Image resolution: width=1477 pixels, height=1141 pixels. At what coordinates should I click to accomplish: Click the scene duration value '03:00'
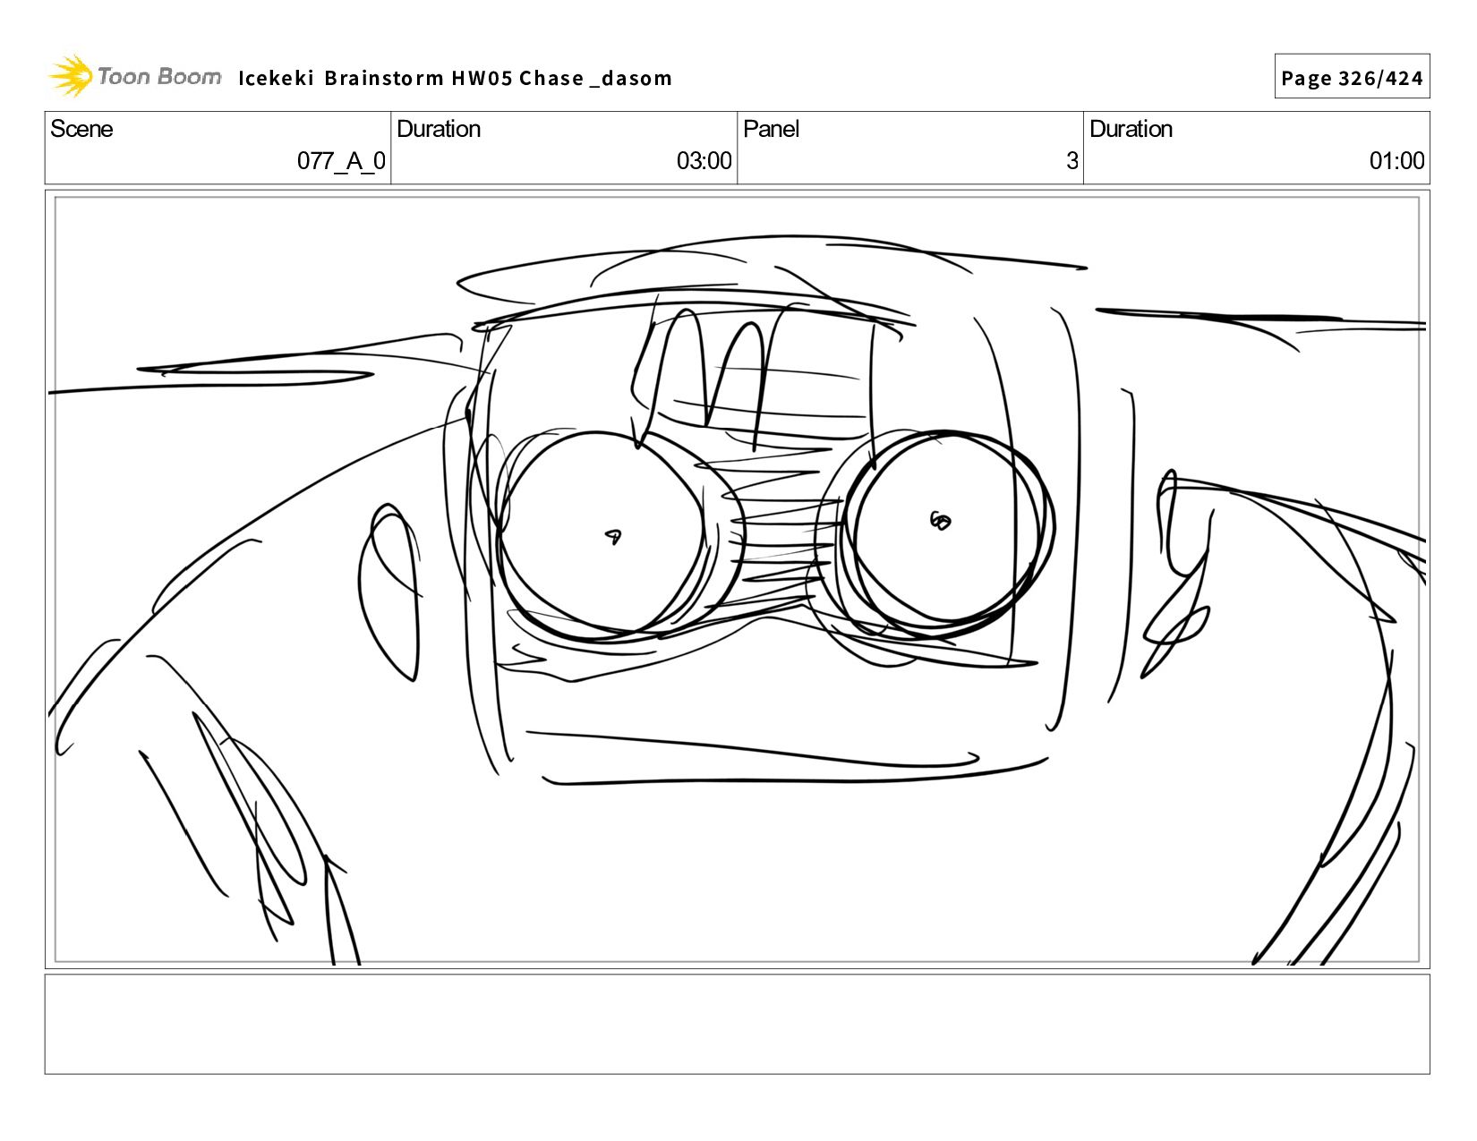coord(704,161)
